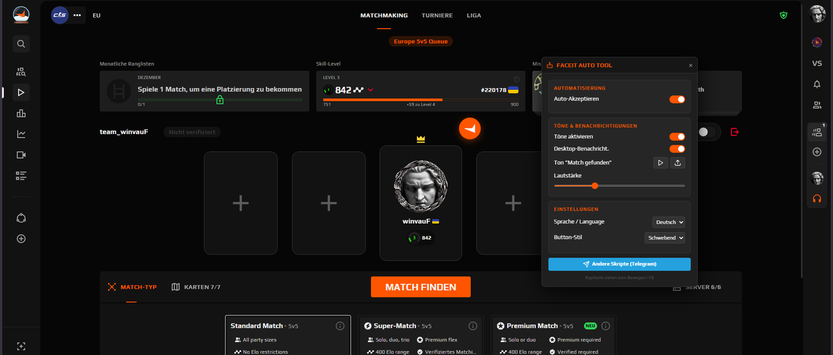Image resolution: width=833 pixels, height=355 pixels.
Task: Click the CS2 game selector icon
Action: pyautogui.click(x=60, y=15)
